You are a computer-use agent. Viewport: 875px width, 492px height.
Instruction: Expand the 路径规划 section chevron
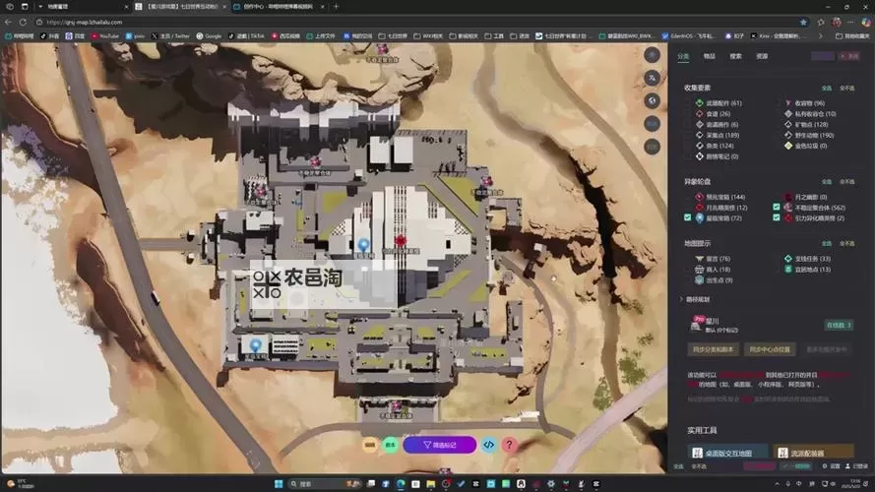[681, 298]
